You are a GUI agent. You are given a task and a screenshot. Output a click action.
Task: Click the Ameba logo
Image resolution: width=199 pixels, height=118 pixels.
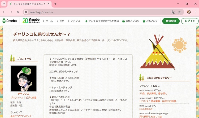[x=10, y=21]
